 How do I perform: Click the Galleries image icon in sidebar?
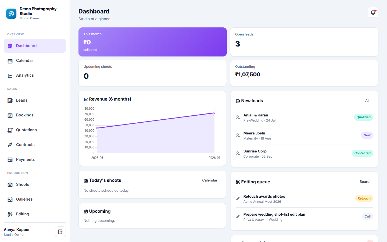pos(10,200)
